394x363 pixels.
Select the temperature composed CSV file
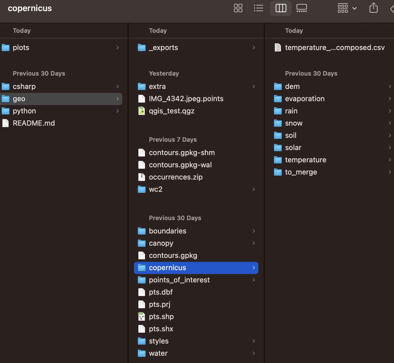[335, 48]
